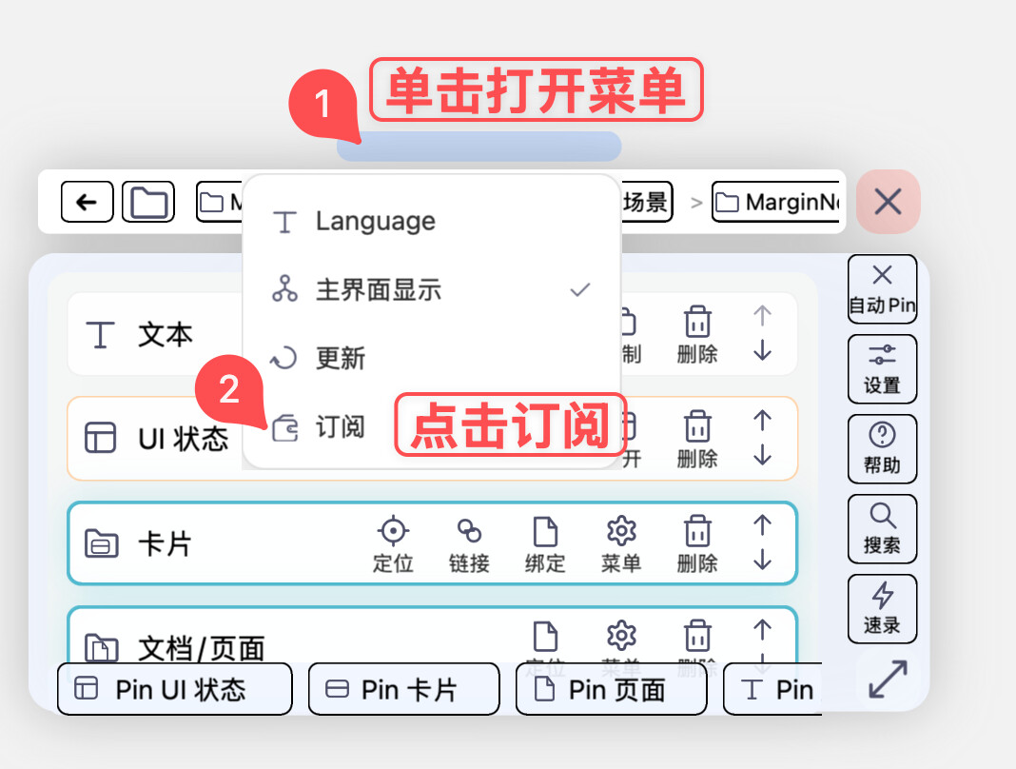The height and width of the screenshot is (769, 1016).
Task: Click the 绑定 icon in 卡片 row
Action: coord(545,542)
